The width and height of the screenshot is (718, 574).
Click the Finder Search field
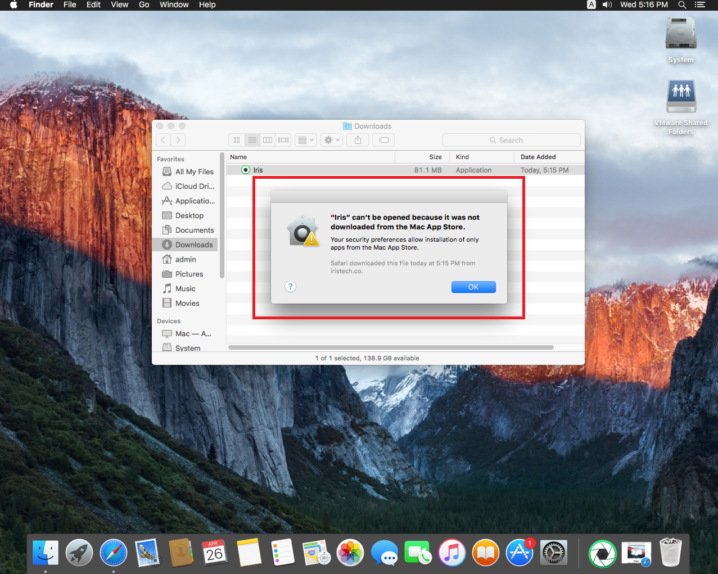click(512, 140)
